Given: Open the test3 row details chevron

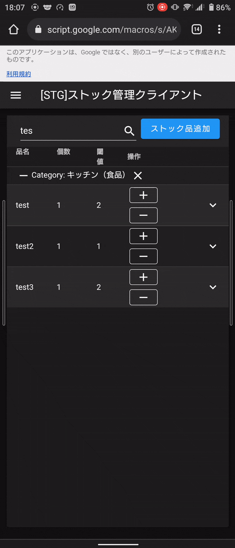Looking at the screenshot, I should tap(213, 287).
